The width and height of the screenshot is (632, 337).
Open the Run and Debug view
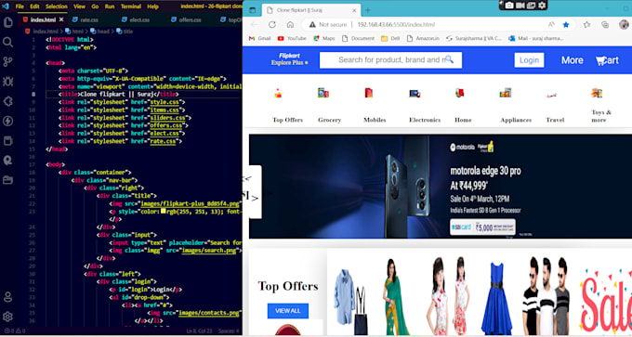7,82
